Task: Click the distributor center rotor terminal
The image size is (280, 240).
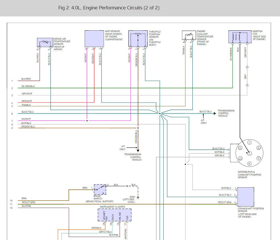Action: (249, 153)
